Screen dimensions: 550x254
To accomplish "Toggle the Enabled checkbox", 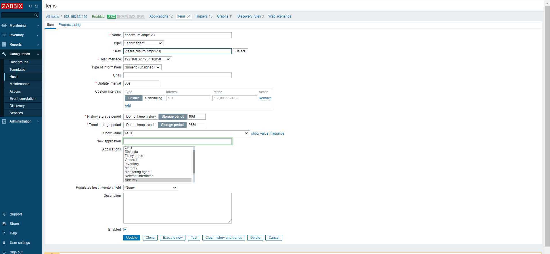I will (x=125, y=230).
